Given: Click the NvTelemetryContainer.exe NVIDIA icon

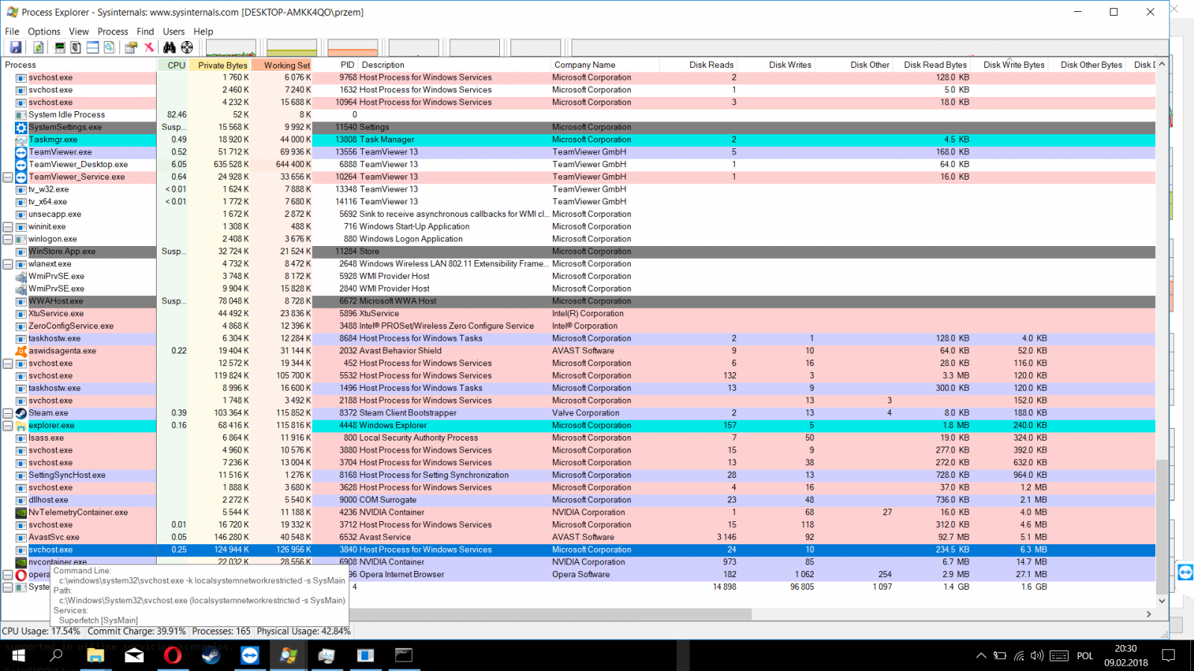Looking at the screenshot, I should 22,513.
